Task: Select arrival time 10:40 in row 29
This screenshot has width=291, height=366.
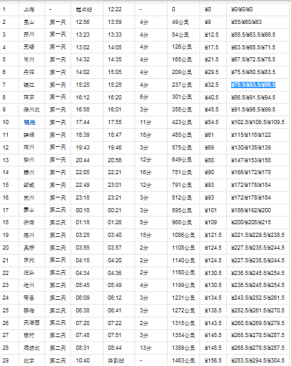Action: [x=82, y=360]
